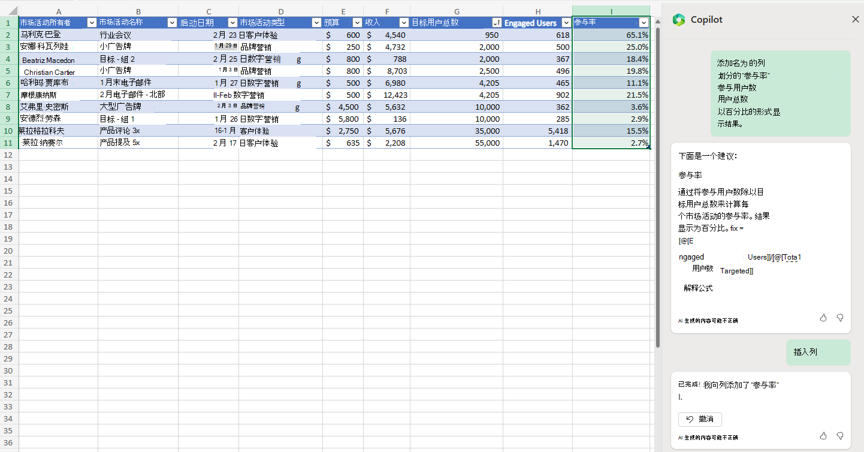
Task: Thumbs up the formula suggestion response
Action: [x=823, y=318]
